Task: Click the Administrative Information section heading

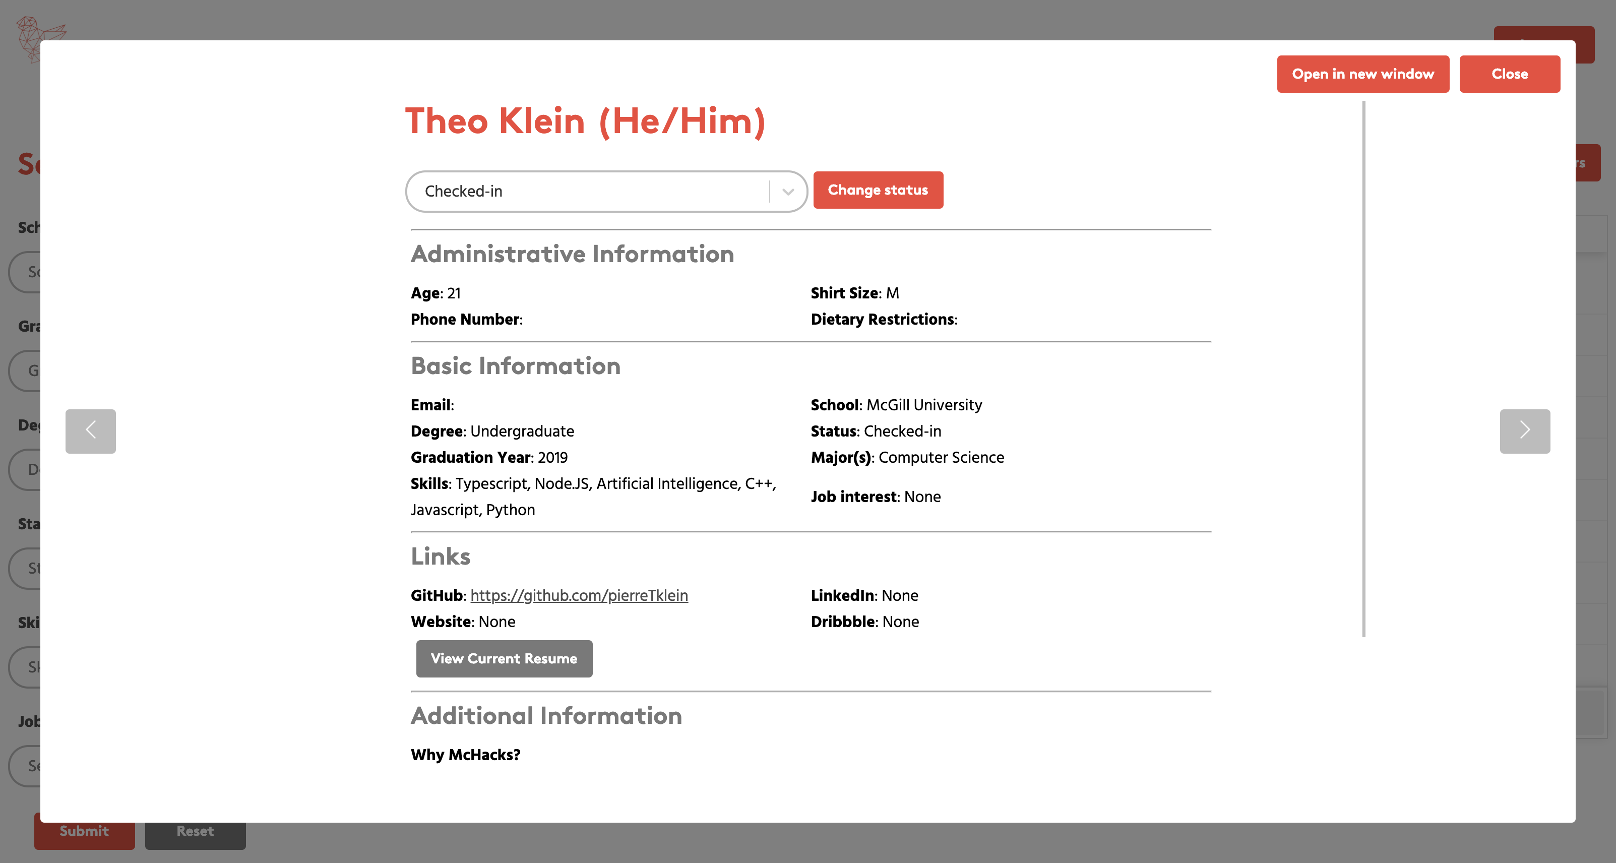Action: pos(572,254)
